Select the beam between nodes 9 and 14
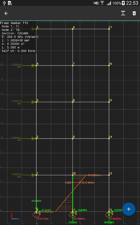The image size is (140, 225). click(91, 138)
